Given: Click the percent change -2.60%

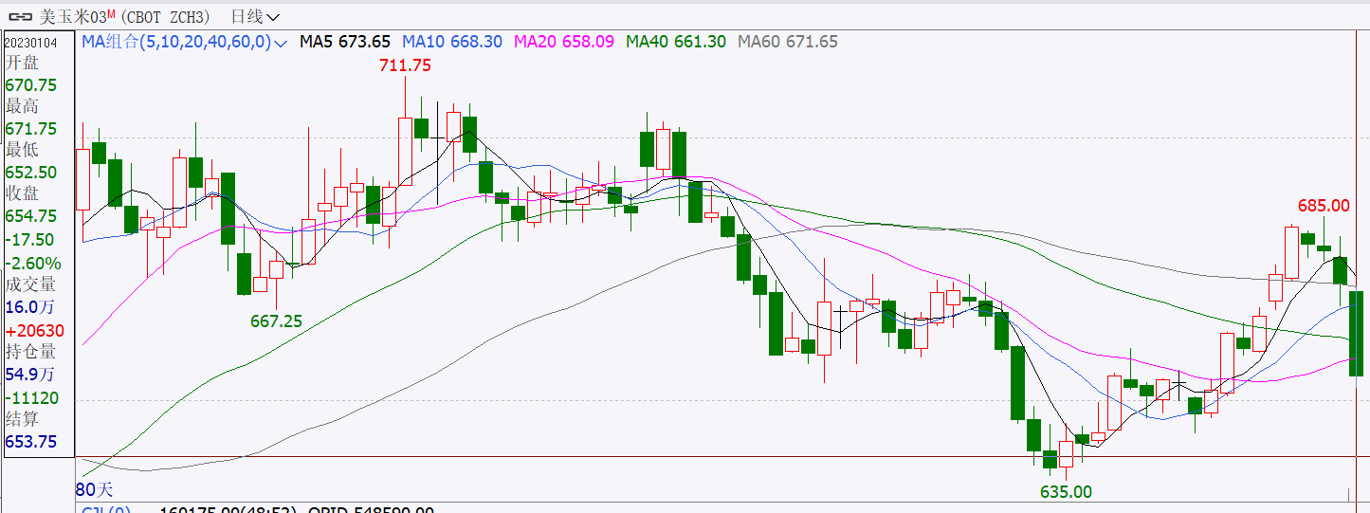Looking at the screenshot, I should coord(33,263).
